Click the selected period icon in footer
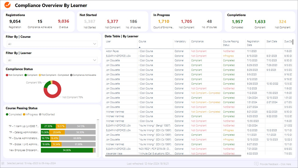298x168 pixels. pyautogui.click(x=3, y=164)
